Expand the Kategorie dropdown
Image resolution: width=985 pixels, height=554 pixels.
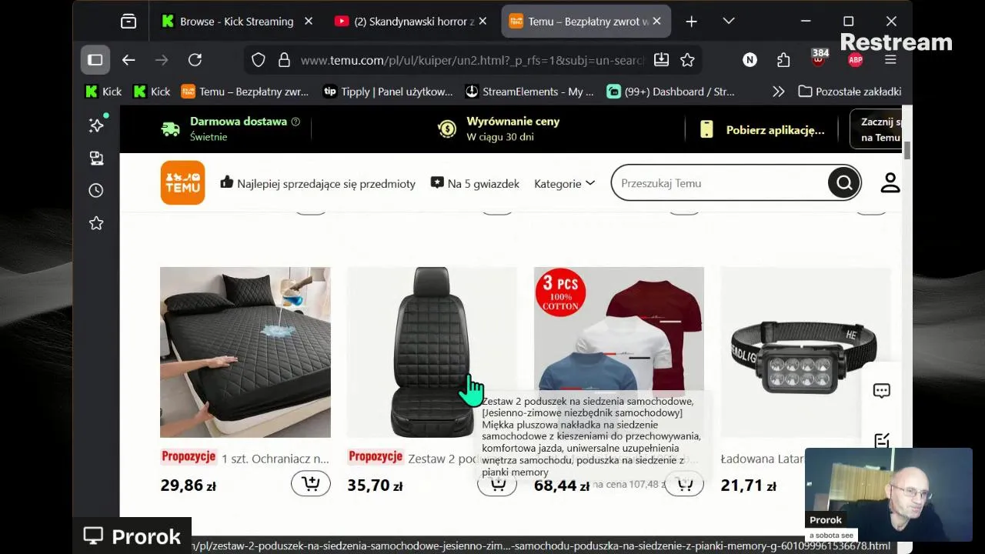(565, 183)
